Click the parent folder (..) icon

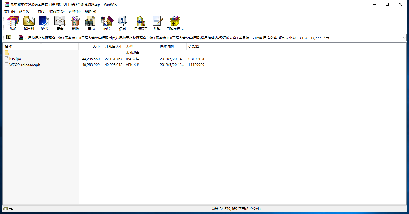tap(7, 53)
